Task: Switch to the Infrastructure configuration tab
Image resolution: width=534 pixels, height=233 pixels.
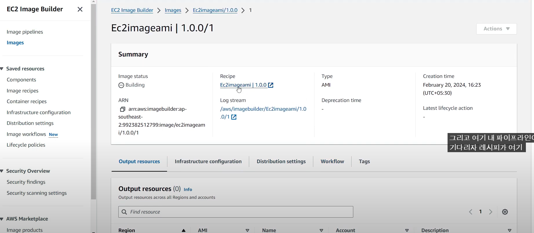Action: coord(208,161)
